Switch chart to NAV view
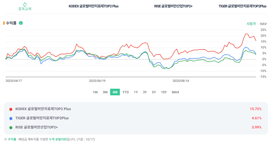 263,24
